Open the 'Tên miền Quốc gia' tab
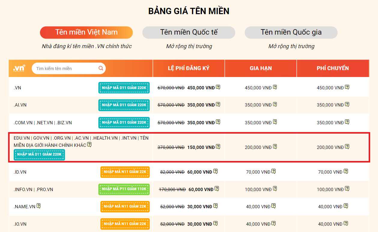This screenshot has height=232, width=378. [291, 32]
